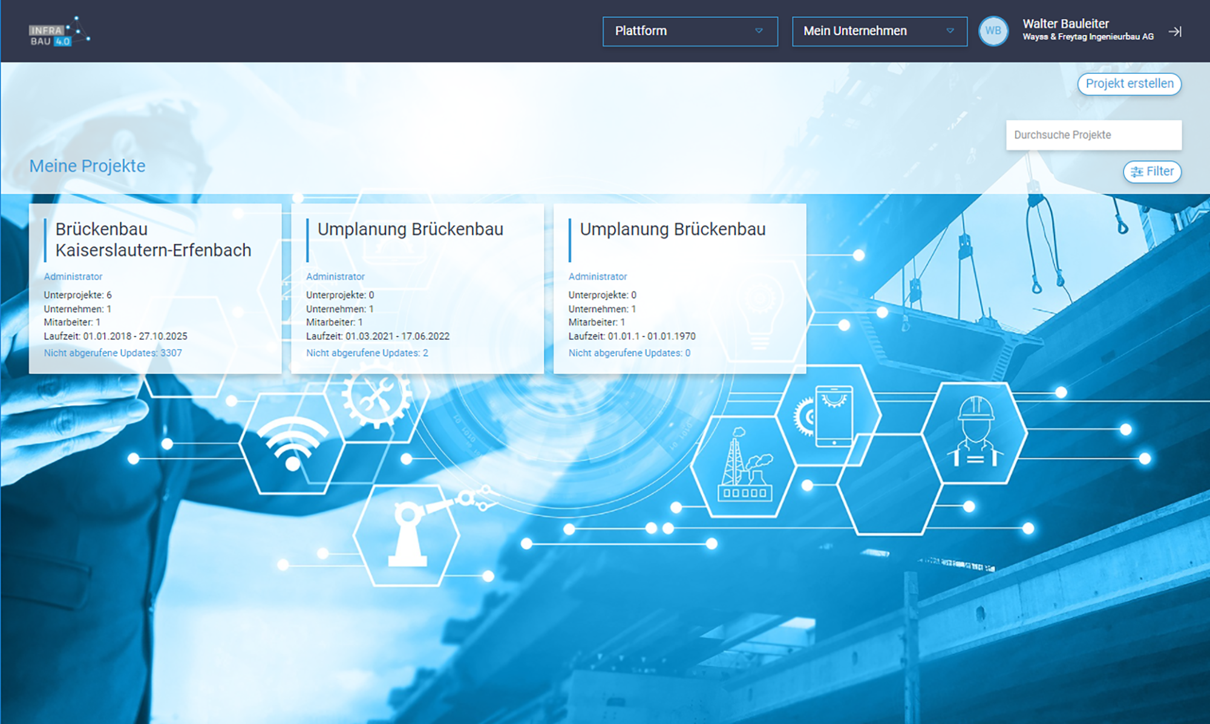Image resolution: width=1210 pixels, height=724 pixels.
Task: Click the Plattform dropdown arrow
Action: point(759,31)
